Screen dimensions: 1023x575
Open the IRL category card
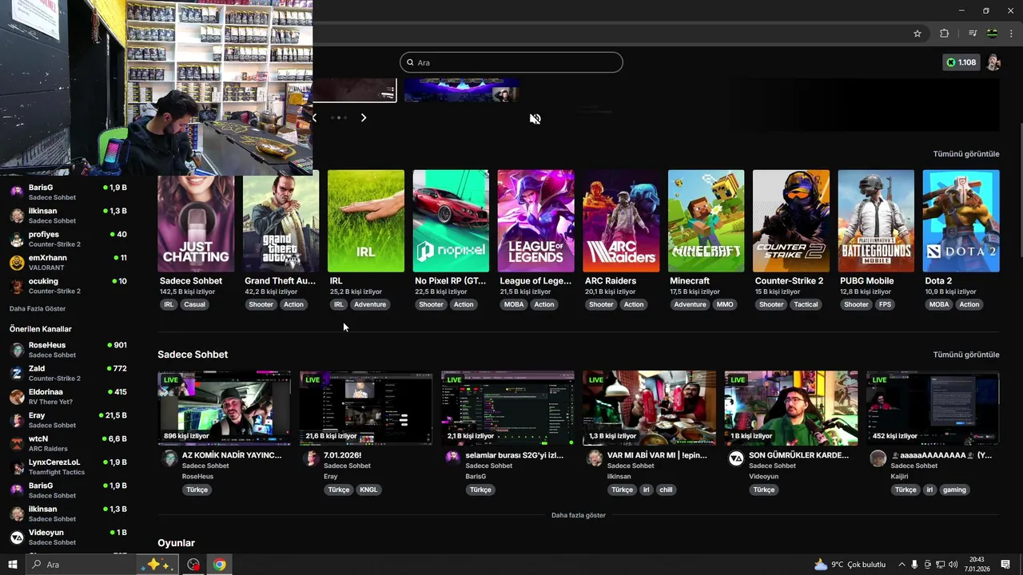(x=366, y=221)
